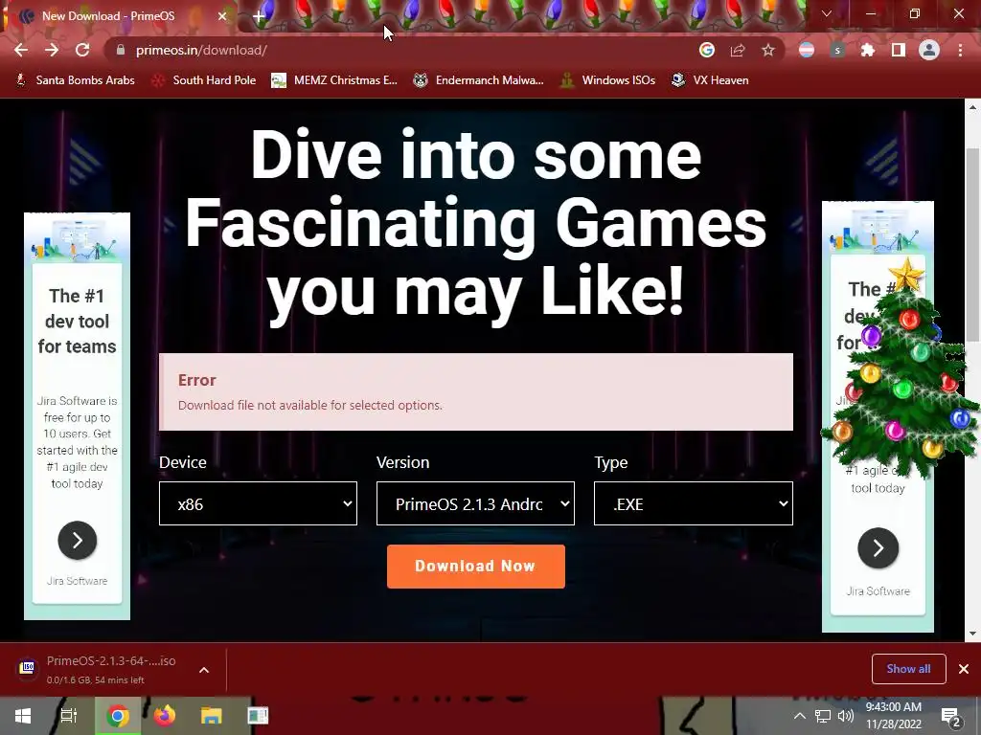Viewport: 981px width, 735px height.
Task: Open VX Heaven bookmark
Action: pyautogui.click(x=710, y=80)
